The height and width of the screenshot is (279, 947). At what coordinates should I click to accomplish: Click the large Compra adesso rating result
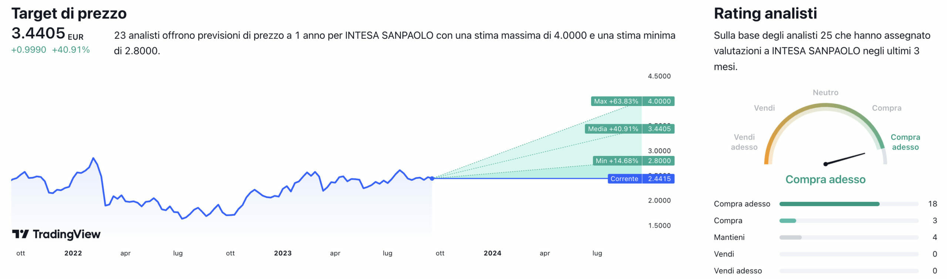[x=825, y=180]
